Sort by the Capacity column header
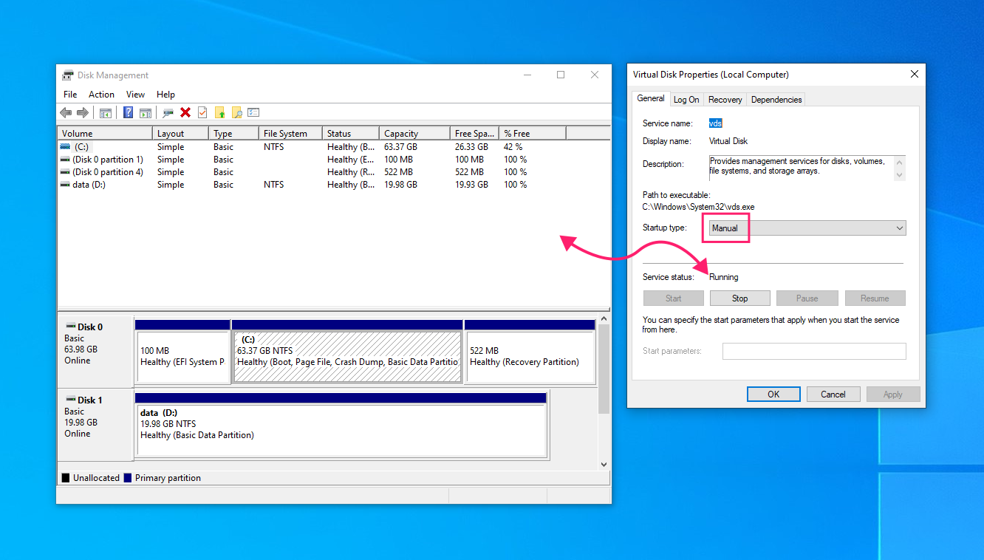The height and width of the screenshot is (560, 984). click(x=414, y=134)
